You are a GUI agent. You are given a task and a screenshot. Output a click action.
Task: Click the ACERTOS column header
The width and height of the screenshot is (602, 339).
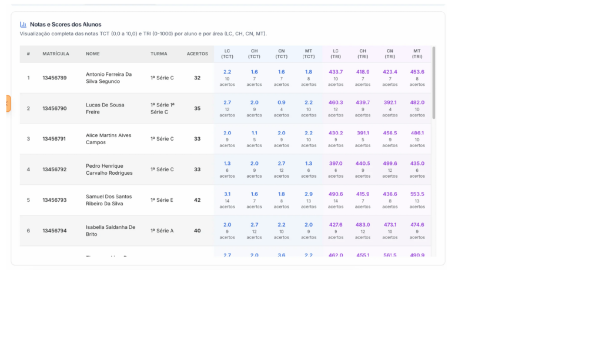tap(197, 54)
